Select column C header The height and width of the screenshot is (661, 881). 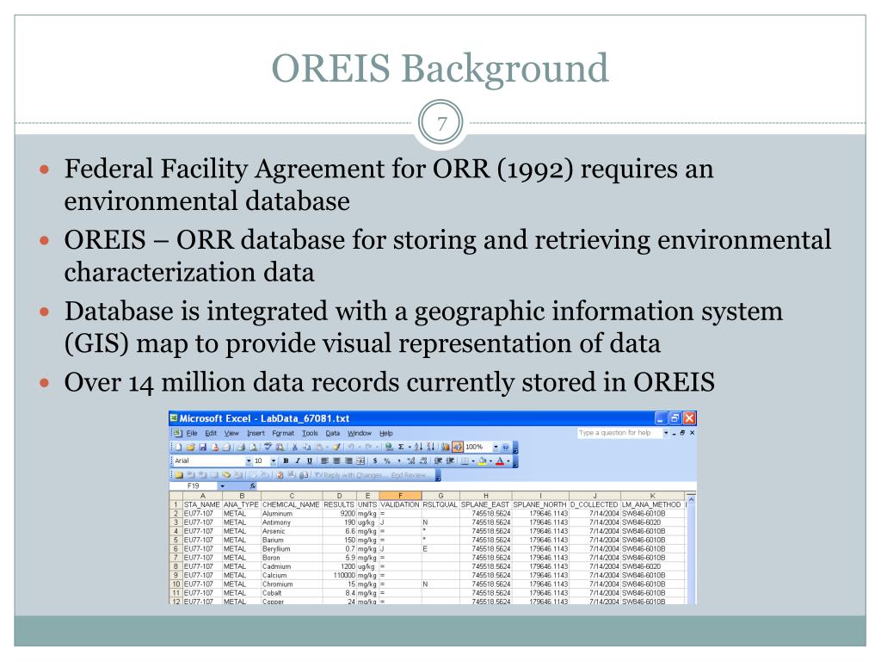point(292,496)
